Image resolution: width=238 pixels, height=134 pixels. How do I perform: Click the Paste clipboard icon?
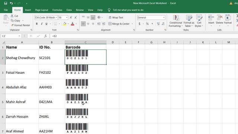tap(6, 18)
